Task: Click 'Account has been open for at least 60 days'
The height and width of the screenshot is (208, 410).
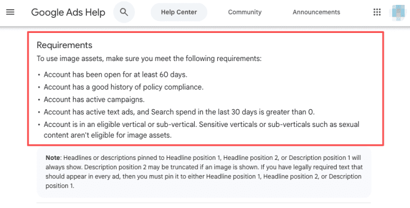Action: pyautogui.click(x=115, y=75)
